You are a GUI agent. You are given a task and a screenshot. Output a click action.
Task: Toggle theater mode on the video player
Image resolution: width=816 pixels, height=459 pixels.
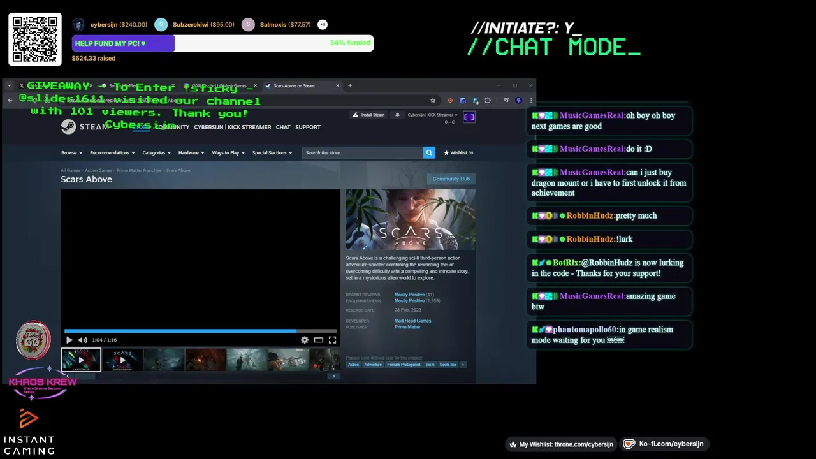coord(318,340)
